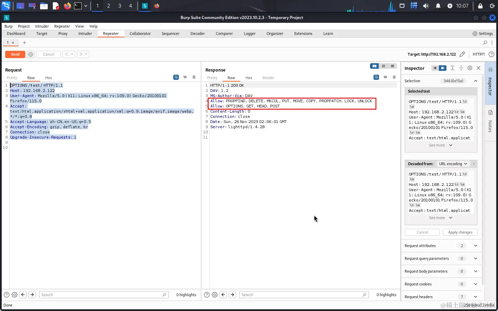Image resolution: width=498 pixels, height=311 pixels.
Task: Click the Inspector Cancel button
Action: [422, 232]
